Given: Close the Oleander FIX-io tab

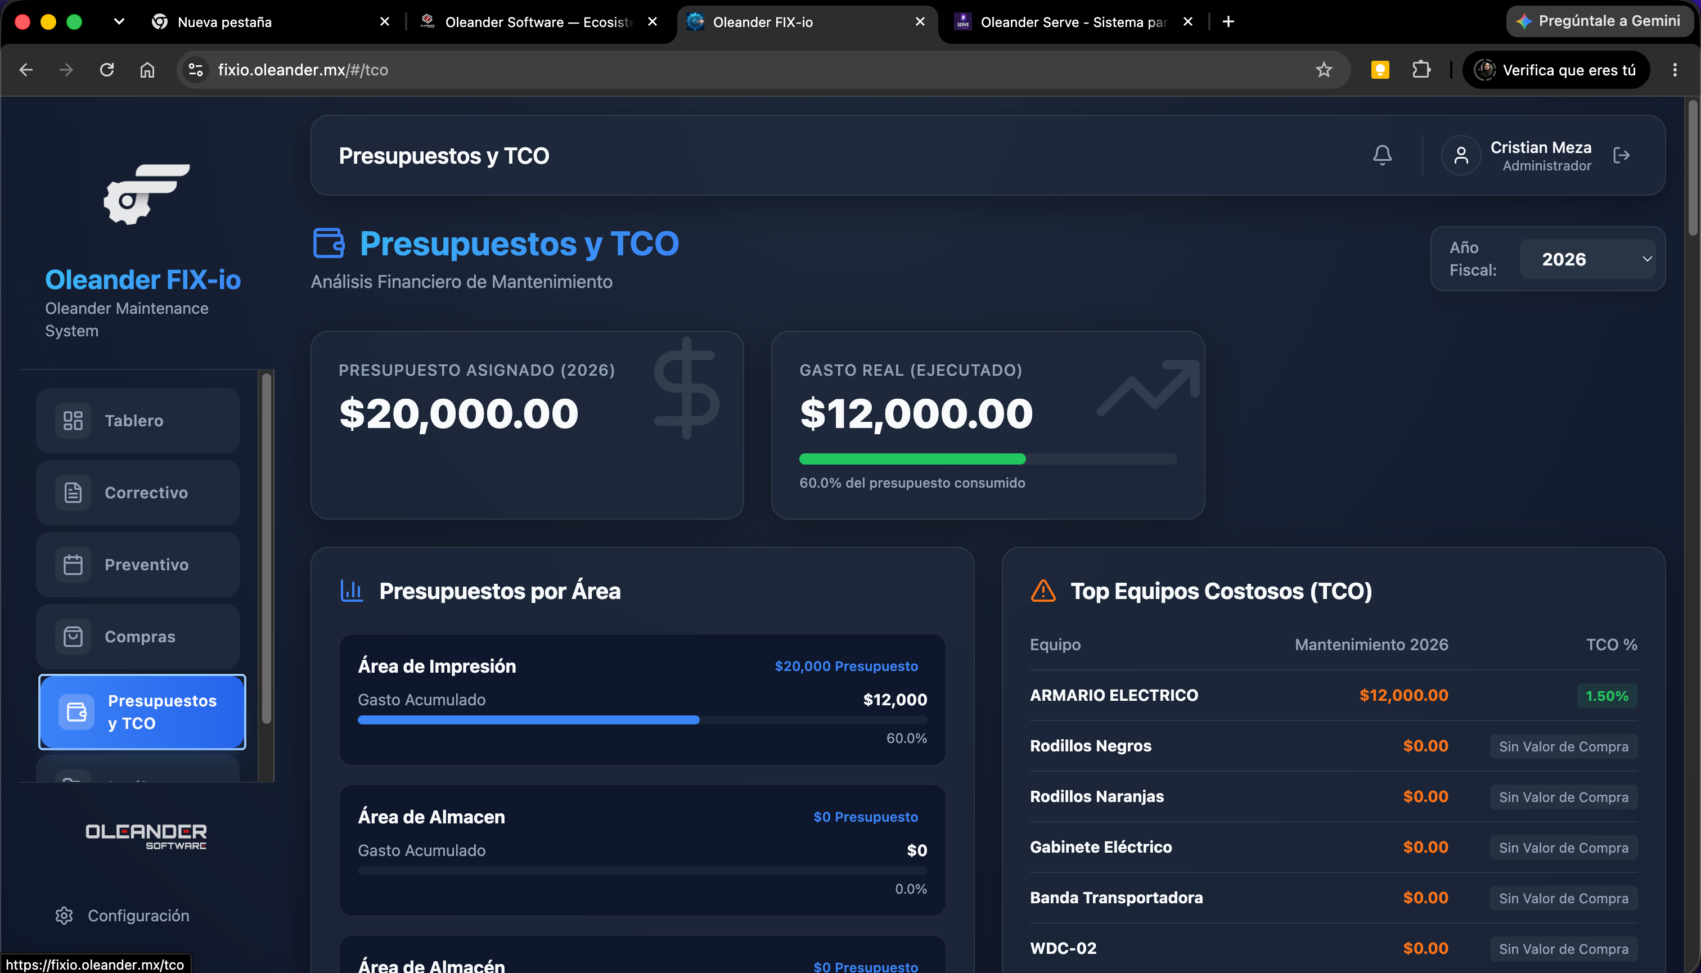Looking at the screenshot, I should (x=920, y=21).
